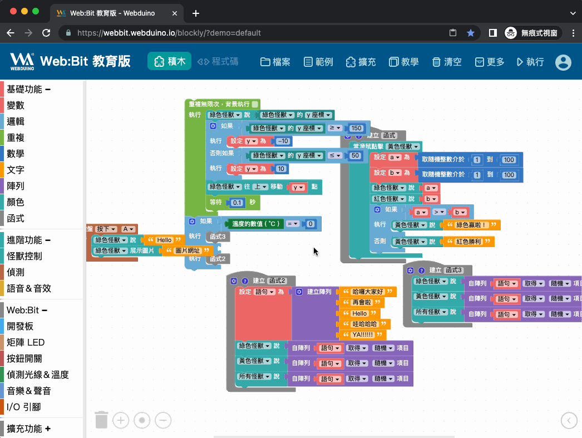Zoom out with the minus circle icon
This screenshot has height=438, width=582.
162,420
